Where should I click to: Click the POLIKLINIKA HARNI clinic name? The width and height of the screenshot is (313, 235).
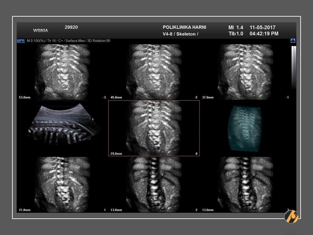coord(184,27)
